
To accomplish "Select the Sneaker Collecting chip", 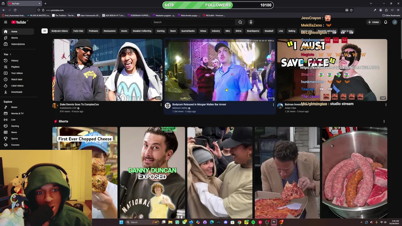I will click(142, 31).
